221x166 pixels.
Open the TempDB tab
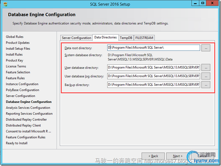point(126,38)
